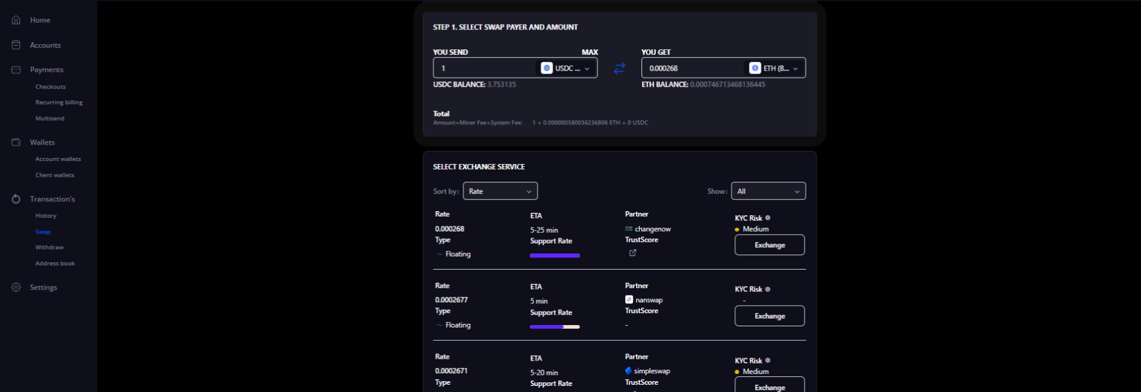Click Exchange button for nanswap
Screen dimensions: 1141x392
[770, 316]
